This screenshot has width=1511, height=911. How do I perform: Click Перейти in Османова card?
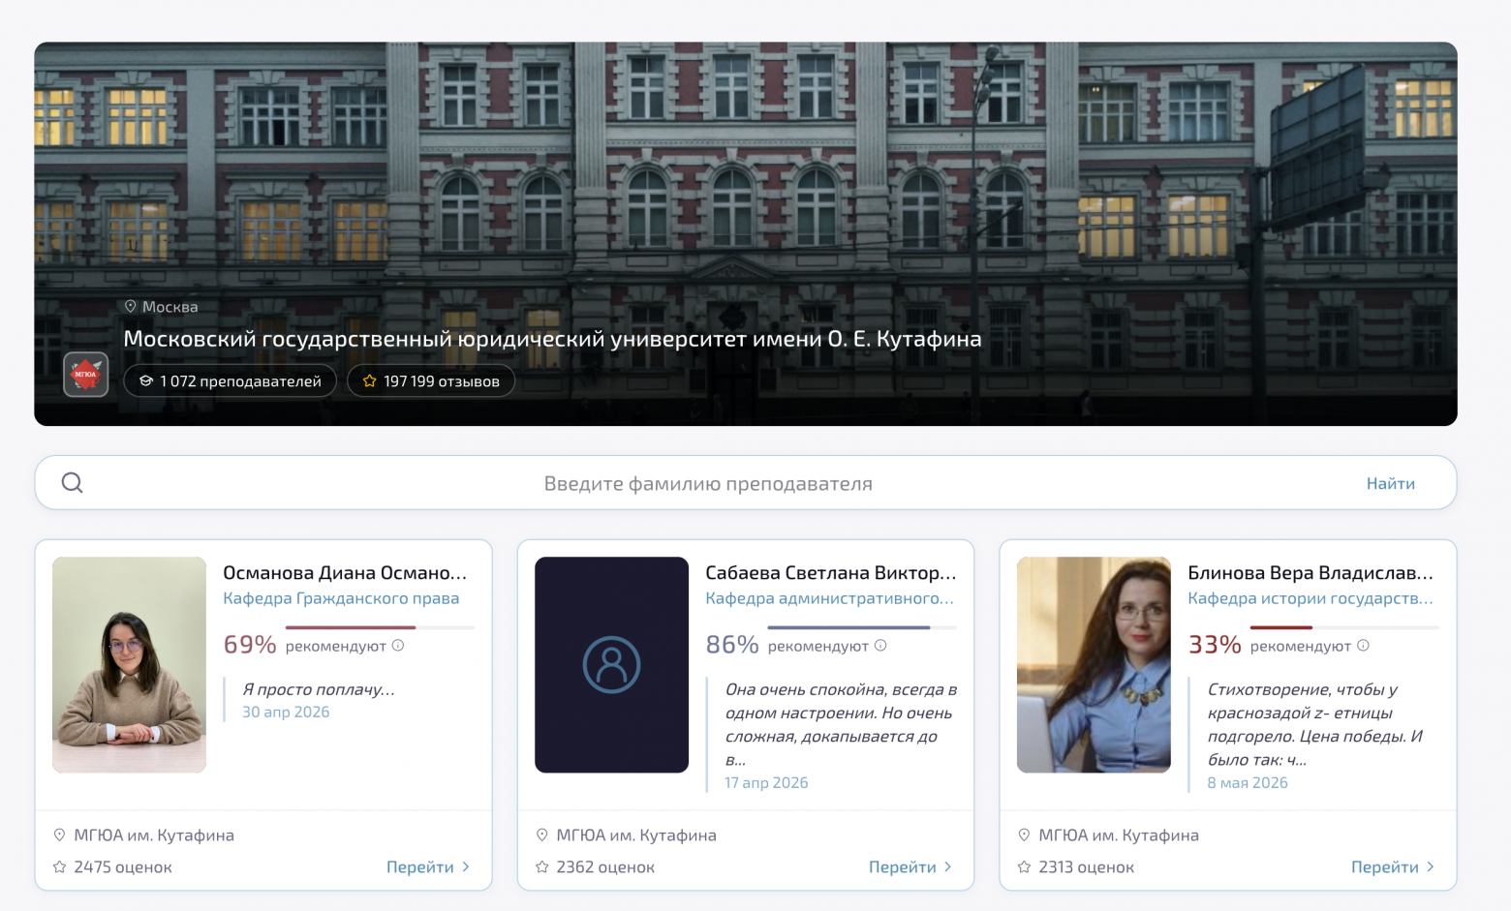point(419,866)
